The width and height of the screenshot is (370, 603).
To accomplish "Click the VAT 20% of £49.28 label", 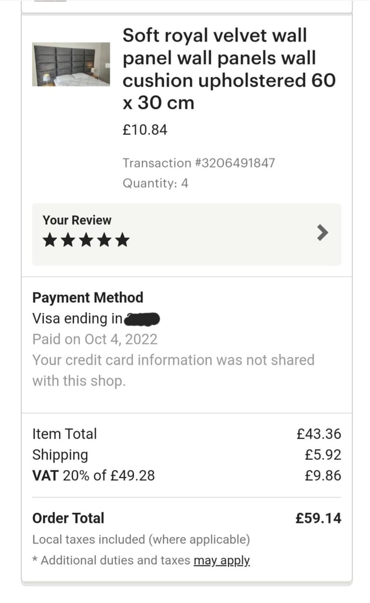I will [94, 475].
